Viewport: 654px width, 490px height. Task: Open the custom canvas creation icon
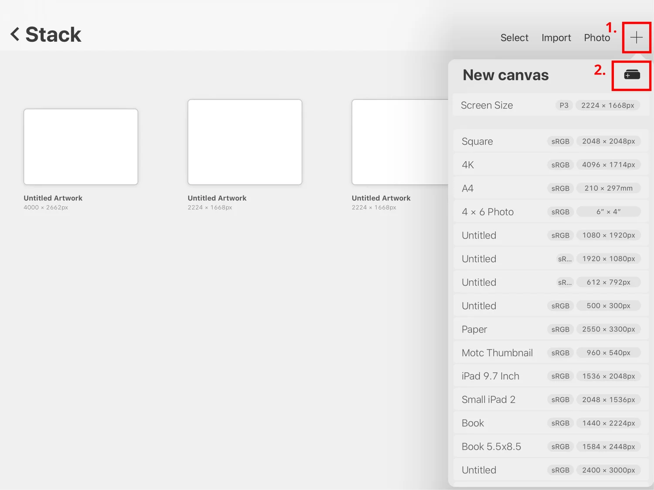[631, 74]
